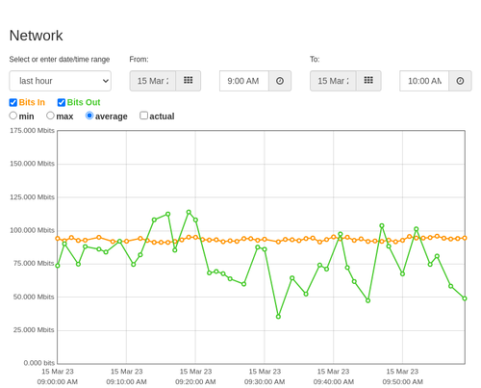481x388 pixels.
Task: Select the average radio button
Action: pos(89,116)
